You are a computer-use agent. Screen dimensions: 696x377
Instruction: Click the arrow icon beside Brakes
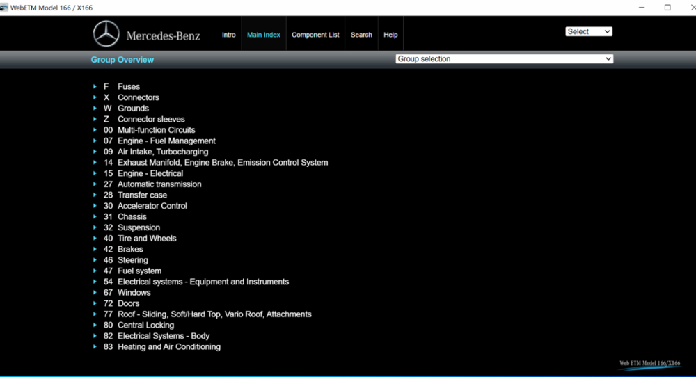95,250
